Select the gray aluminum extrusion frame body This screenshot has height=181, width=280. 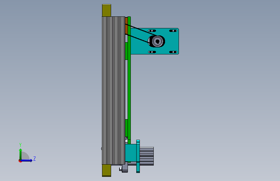click(113, 90)
